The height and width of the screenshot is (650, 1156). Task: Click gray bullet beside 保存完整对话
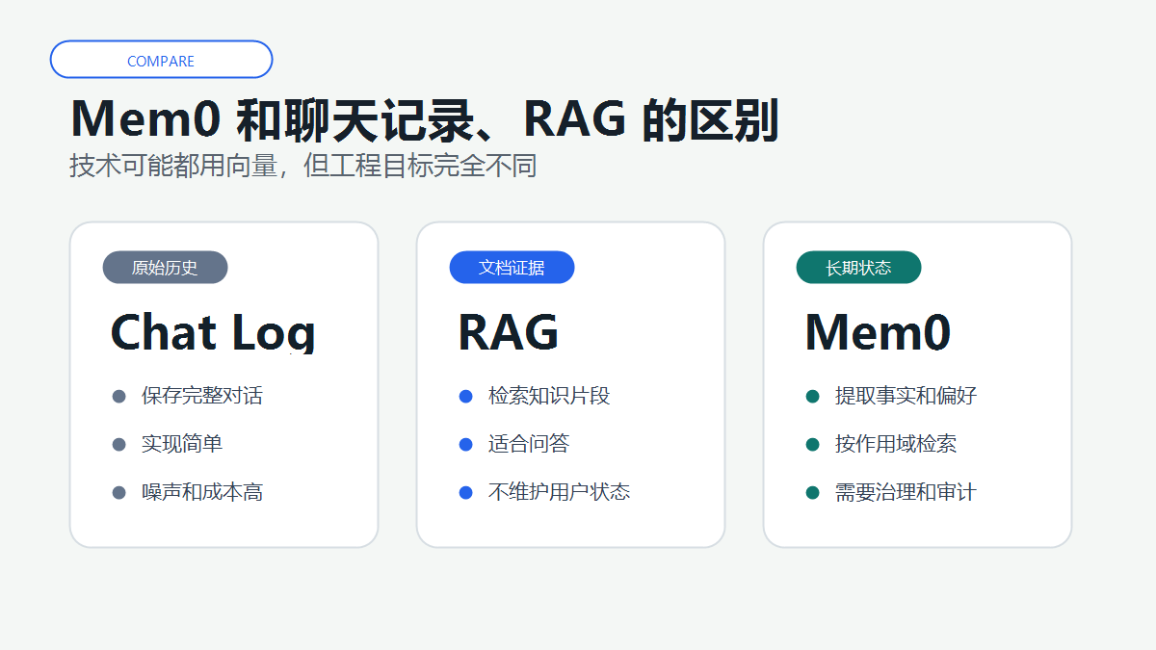[x=119, y=396]
